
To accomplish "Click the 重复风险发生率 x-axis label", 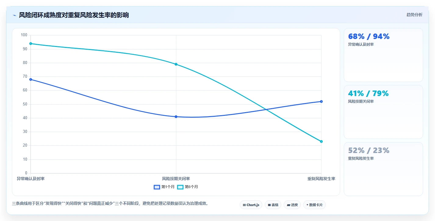I will tap(321, 179).
